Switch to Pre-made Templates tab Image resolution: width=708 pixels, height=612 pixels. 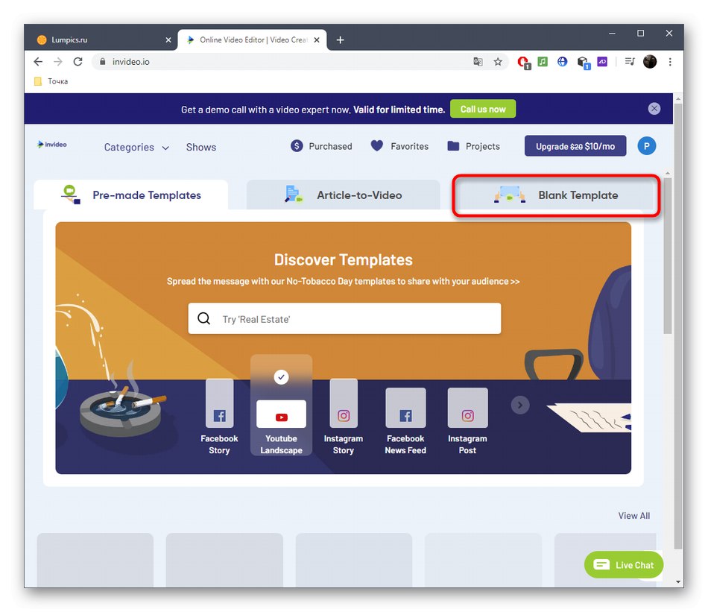[x=131, y=195]
